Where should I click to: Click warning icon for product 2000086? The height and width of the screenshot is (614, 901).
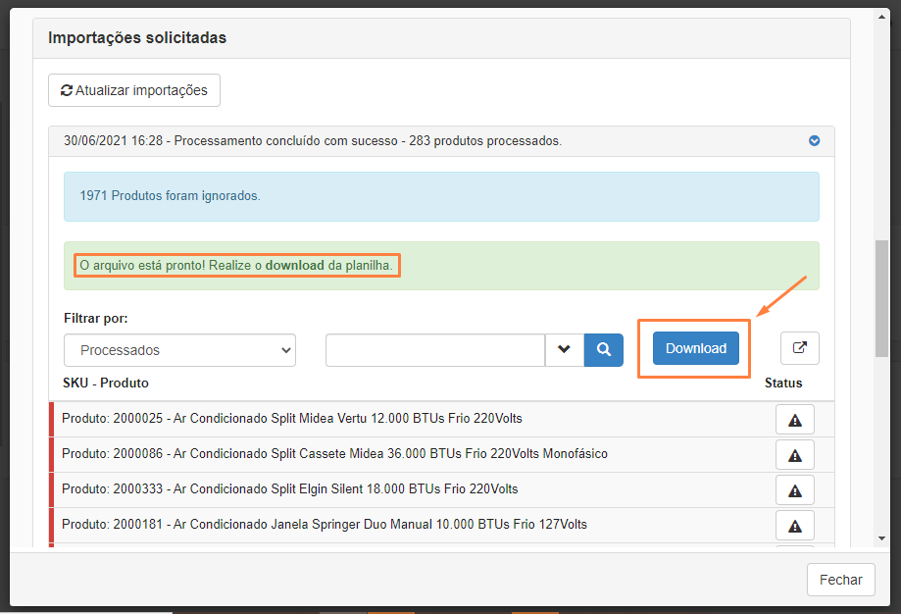point(794,455)
